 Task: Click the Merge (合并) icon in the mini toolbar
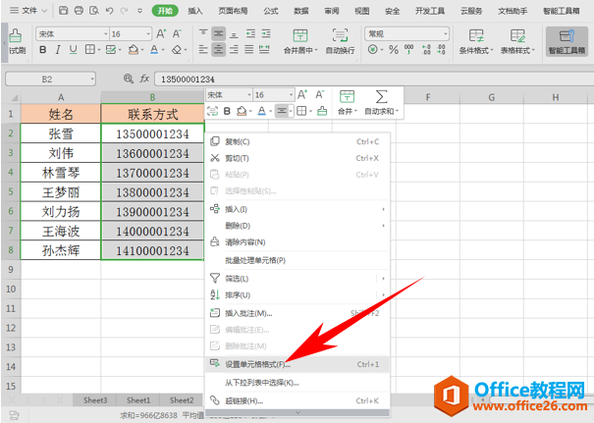point(347,96)
